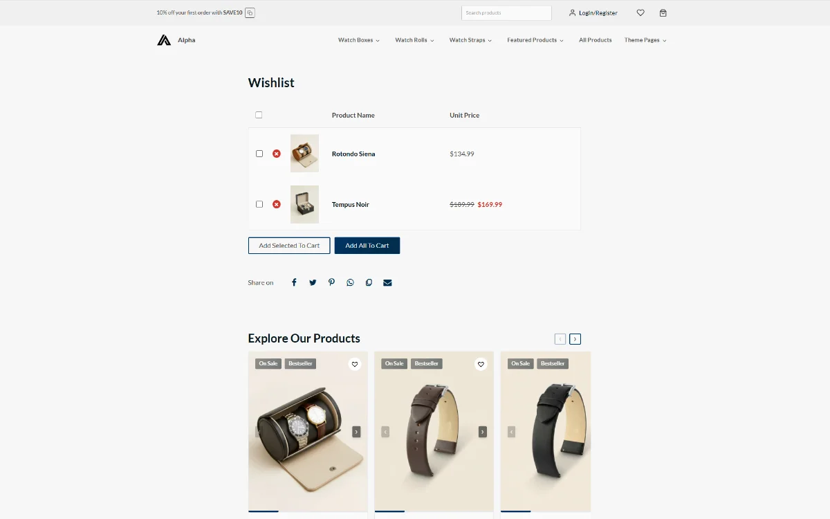Screen dimensions: 830x519
Task: Share wishlist by email icon
Action: (x=387, y=282)
